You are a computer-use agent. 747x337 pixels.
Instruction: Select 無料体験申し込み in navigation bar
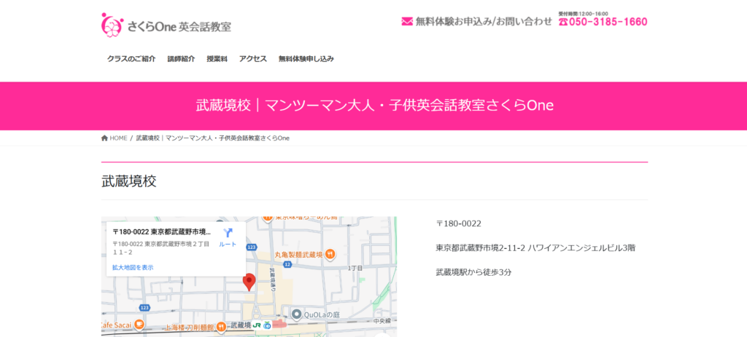(306, 59)
